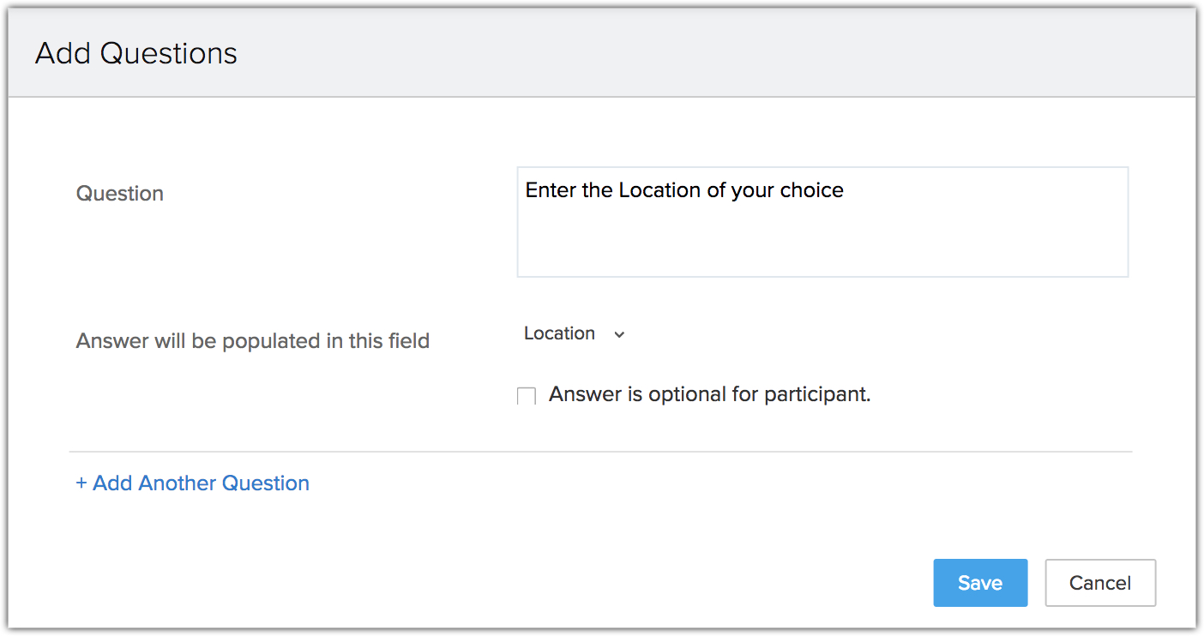Click the word 'Save' on the blue button
This screenshot has height=636, width=1204.
pos(980,583)
